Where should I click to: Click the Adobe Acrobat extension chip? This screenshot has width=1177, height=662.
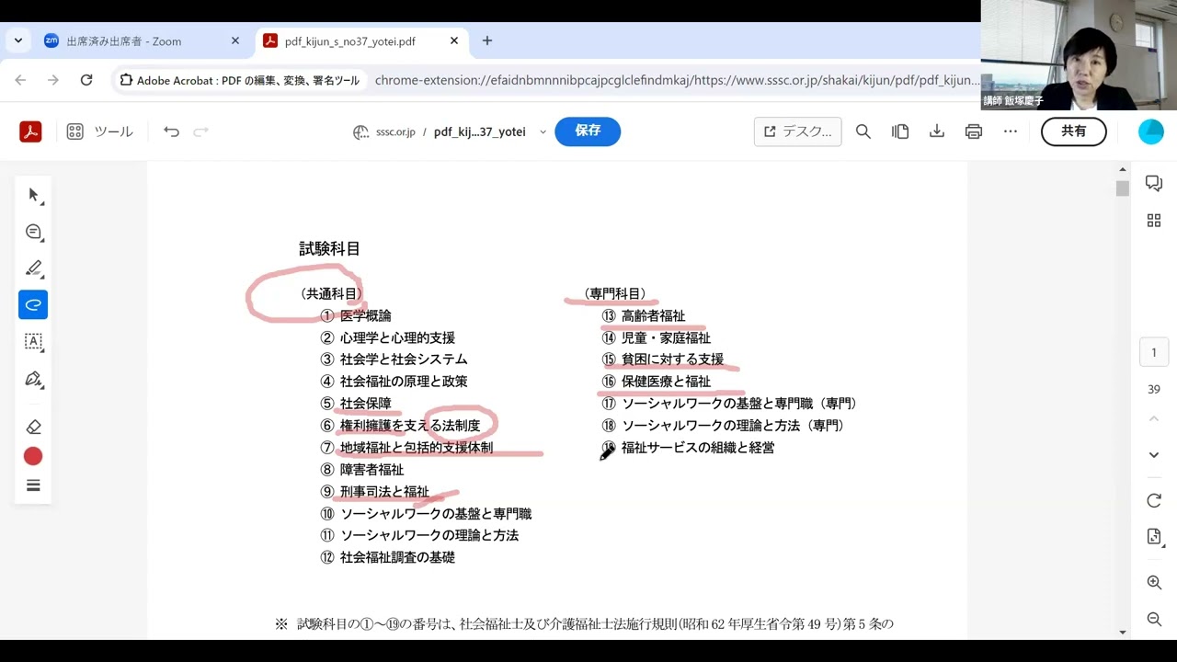240,80
